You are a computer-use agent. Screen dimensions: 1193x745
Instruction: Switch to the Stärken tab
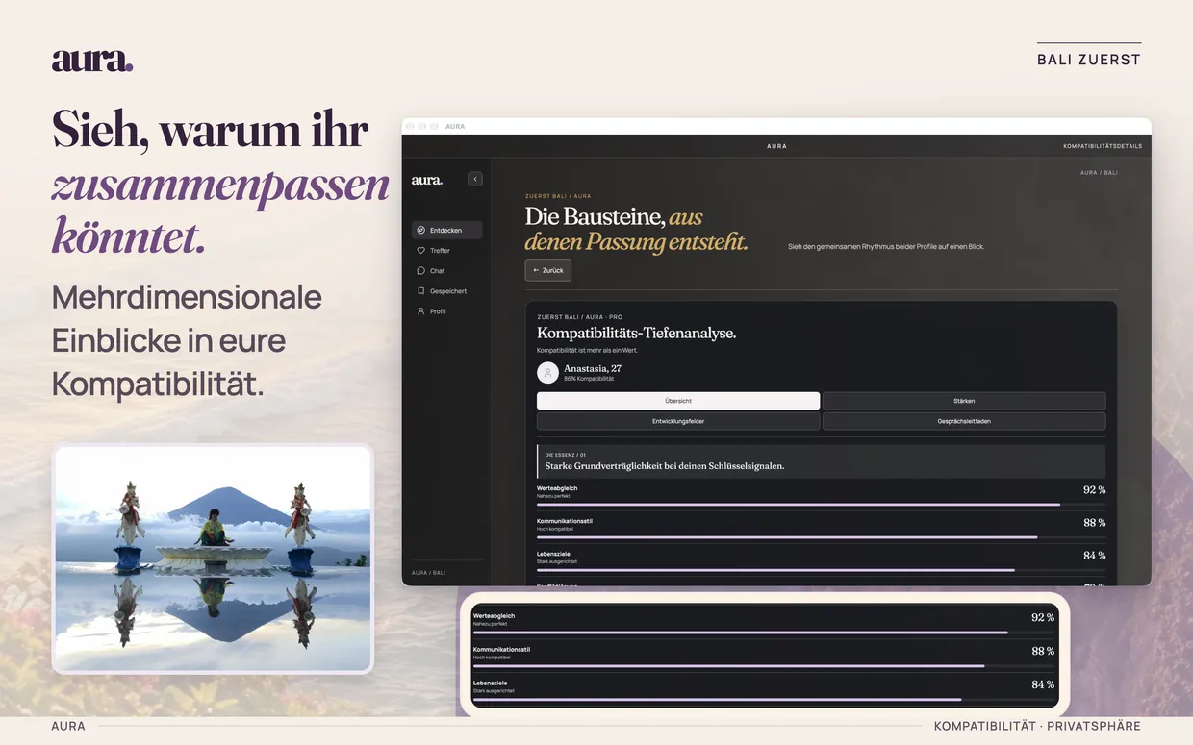coord(964,401)
